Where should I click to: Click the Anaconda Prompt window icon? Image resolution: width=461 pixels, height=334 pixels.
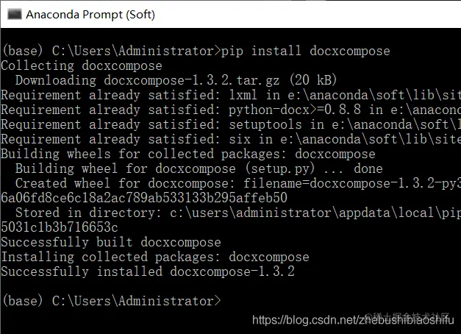15,14
